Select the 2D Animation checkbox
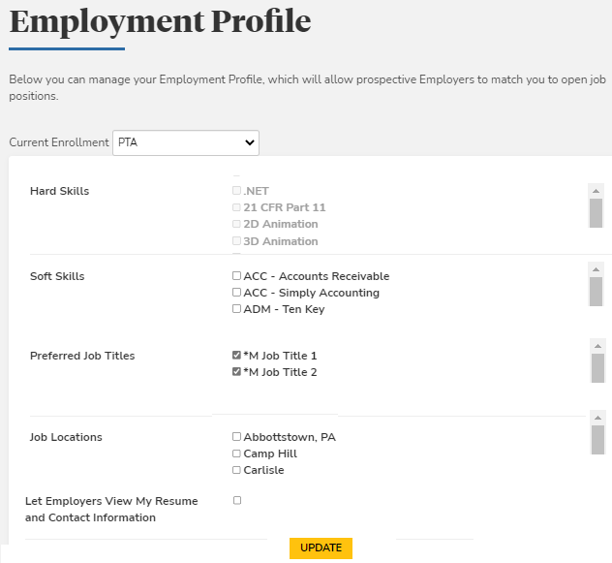The height and width of the screenshot is (563, 612). tap(236, 224)
